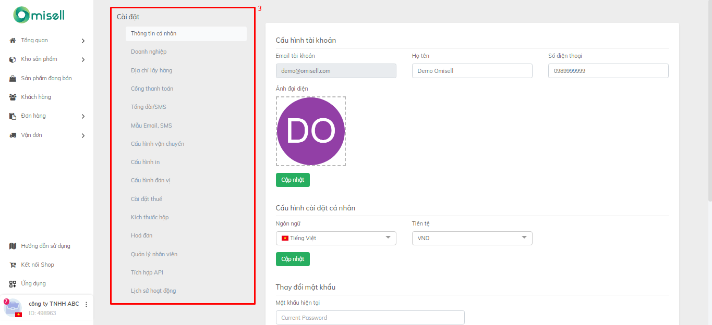Click the Sản phẩm đang bán bag icon

click(13, 78)
